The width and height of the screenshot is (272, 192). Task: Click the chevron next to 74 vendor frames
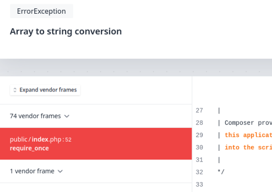(x=67, y=116)
